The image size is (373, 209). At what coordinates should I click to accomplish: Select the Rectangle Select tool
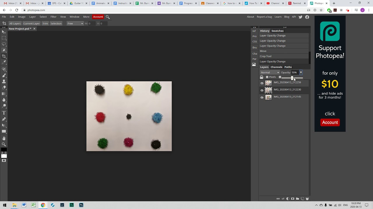pyautogui.click(x=4, y=38)
